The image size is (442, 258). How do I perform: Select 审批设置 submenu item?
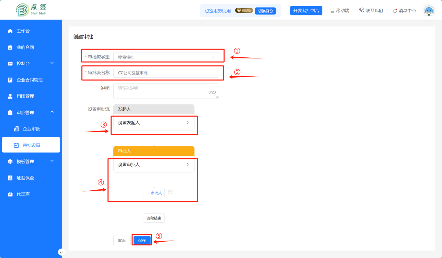tap(31, 145)
